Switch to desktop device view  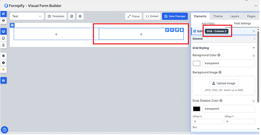coord(3,31)
